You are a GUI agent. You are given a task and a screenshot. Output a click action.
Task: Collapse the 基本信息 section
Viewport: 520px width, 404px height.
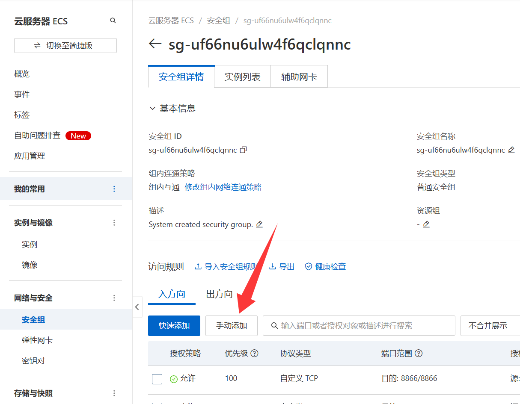pyautogui.click(x=152, y=109)
